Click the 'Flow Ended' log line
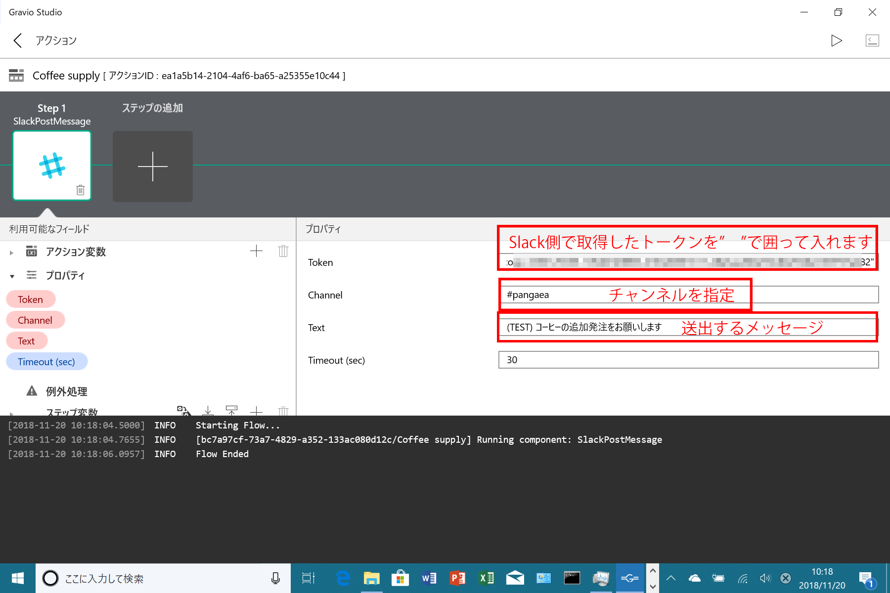The width and height of the screenshot is (890, 593). [222, 454]
